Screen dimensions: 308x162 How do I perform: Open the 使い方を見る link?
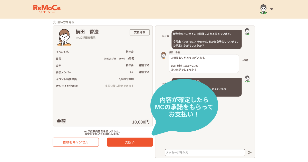(x=66, y=22)
